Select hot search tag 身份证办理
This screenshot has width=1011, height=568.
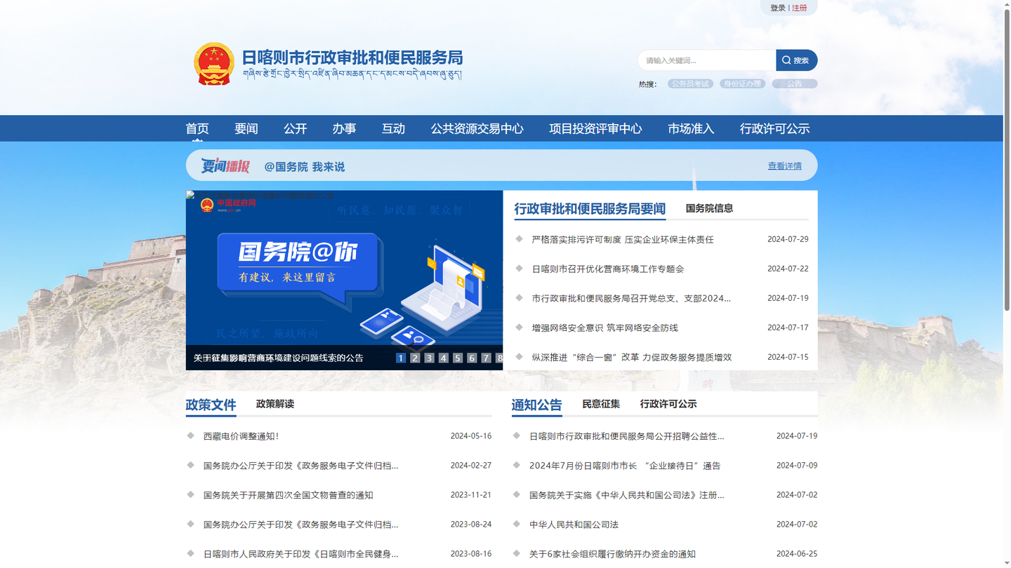[x=742, y=83]
